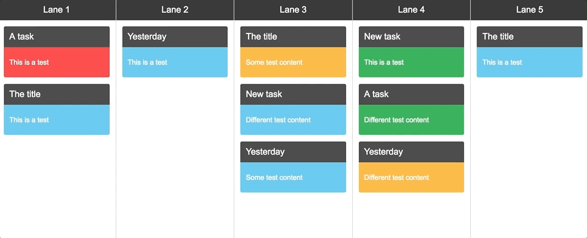Select the Lane 2 column header
The image size is (587, 238).
click(175, 10)
